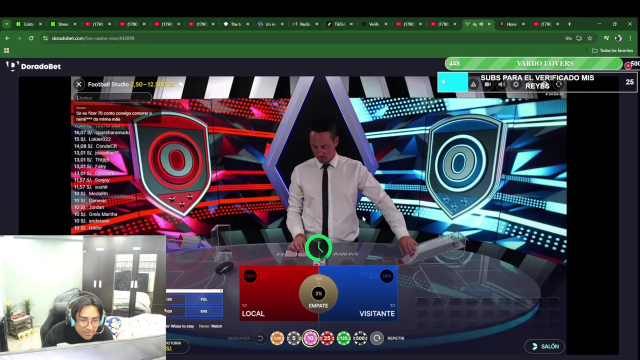Switch to the Verific browser tab
Screen dimensions: 640x360
[374, 24]
